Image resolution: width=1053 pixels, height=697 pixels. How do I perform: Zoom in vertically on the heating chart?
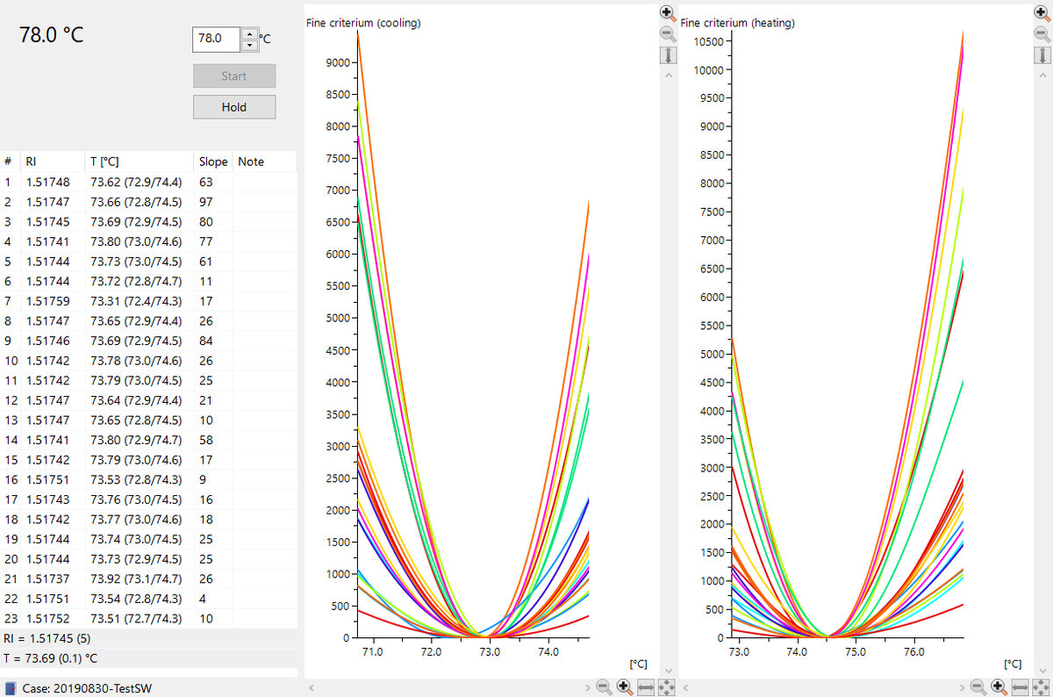coord(1041,13)
